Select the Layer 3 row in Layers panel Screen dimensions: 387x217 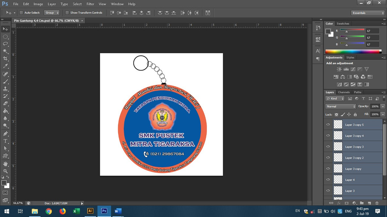tap(353, 190)
